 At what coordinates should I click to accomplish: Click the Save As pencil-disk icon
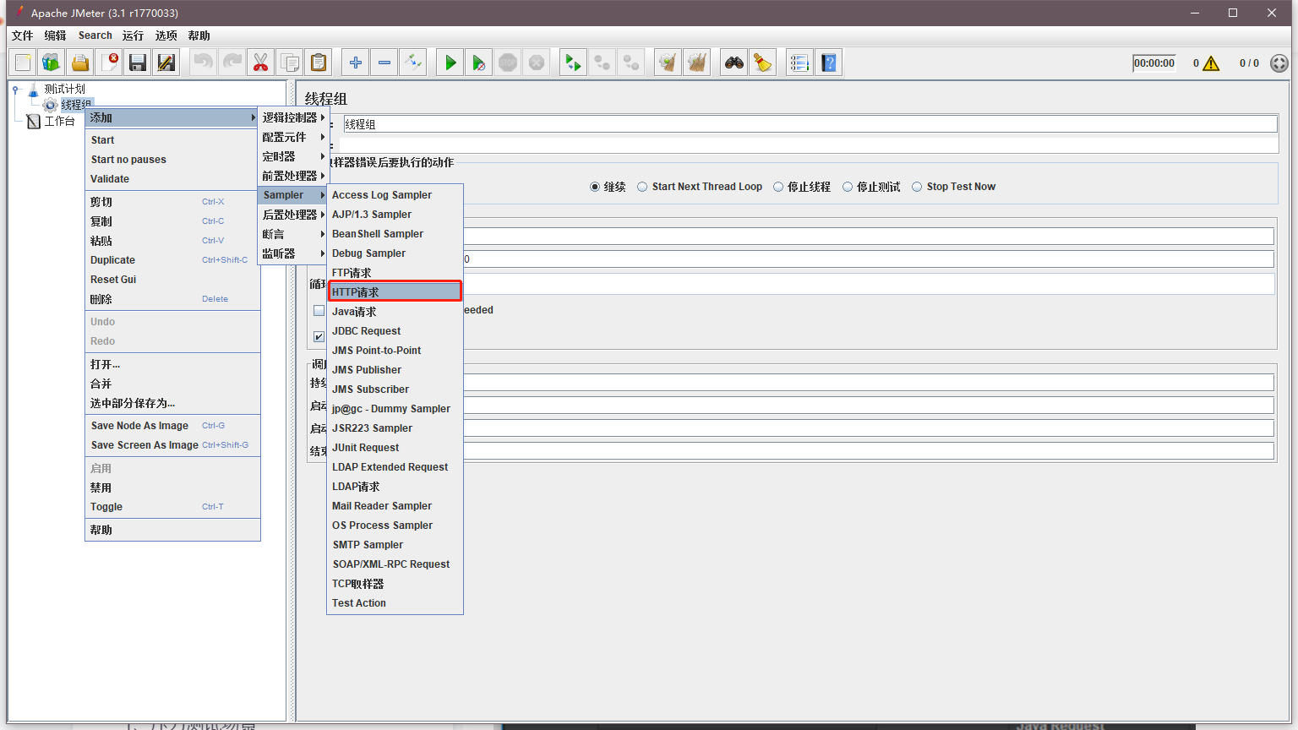(x=166, y=63)
